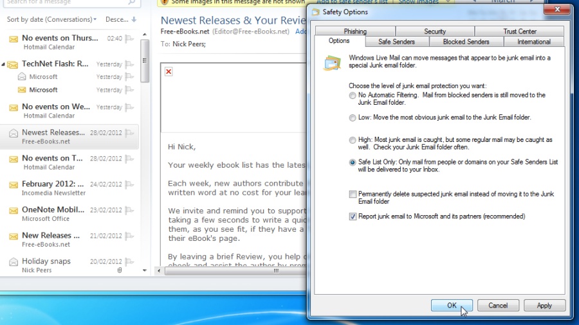Open 'Sort by date (Conversations)' dropdown
This screenshot has height=325, width=579.
(x=51, y=19)
